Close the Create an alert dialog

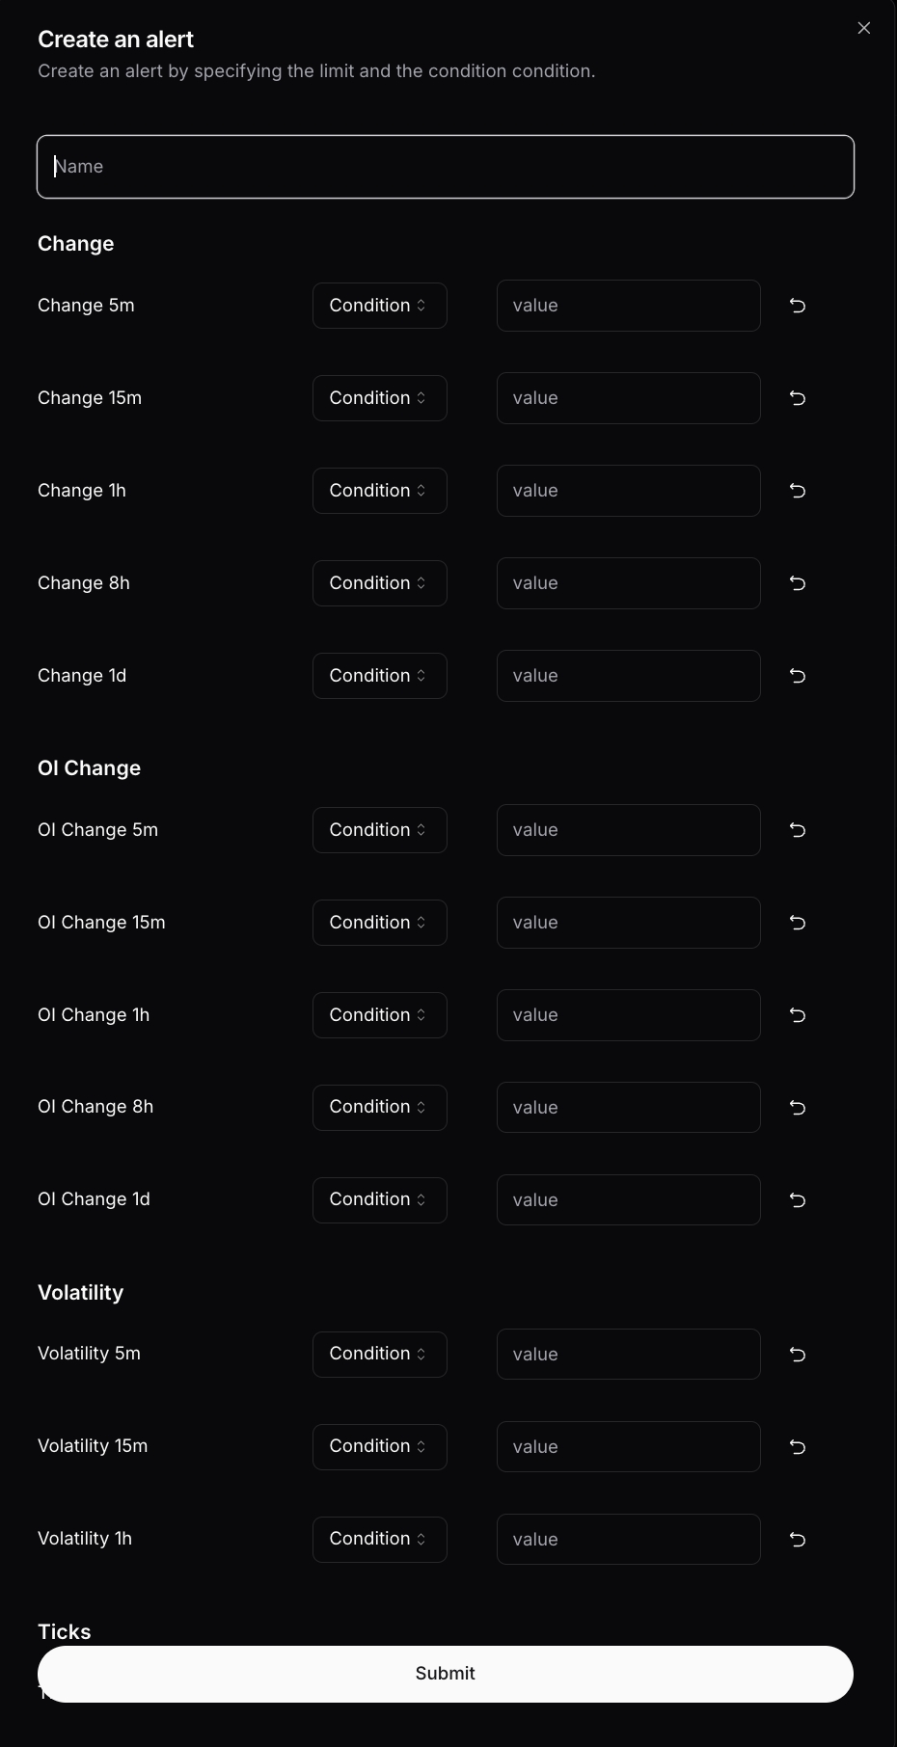click(864, 28)
